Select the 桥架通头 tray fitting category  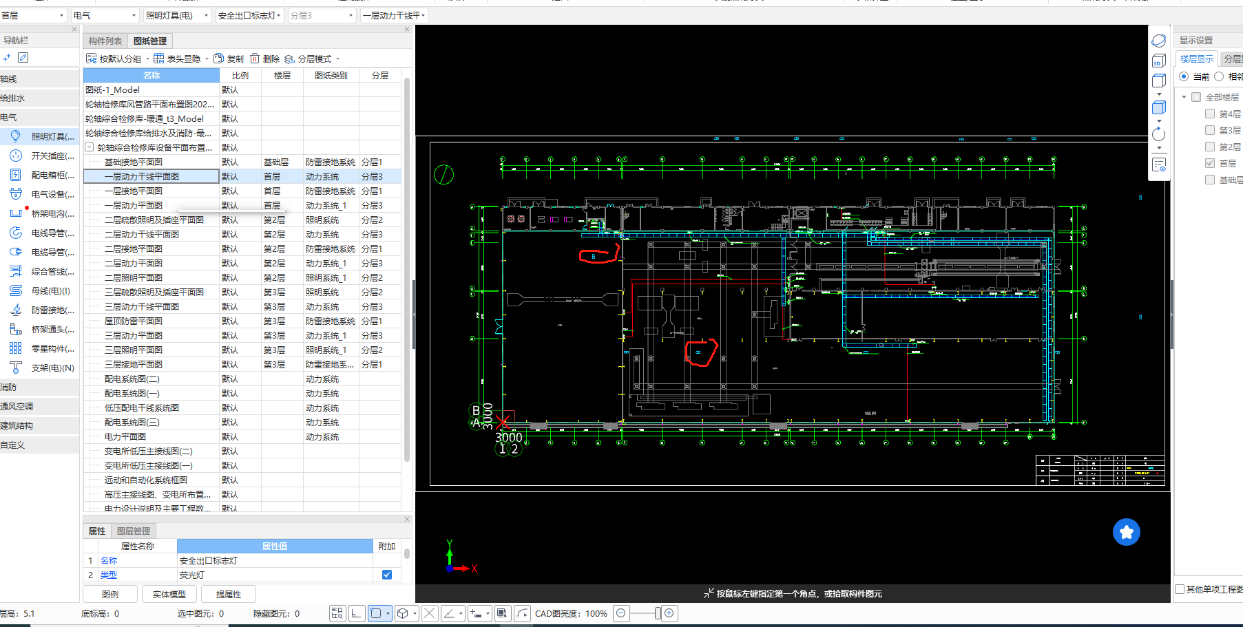click(40, 329)
